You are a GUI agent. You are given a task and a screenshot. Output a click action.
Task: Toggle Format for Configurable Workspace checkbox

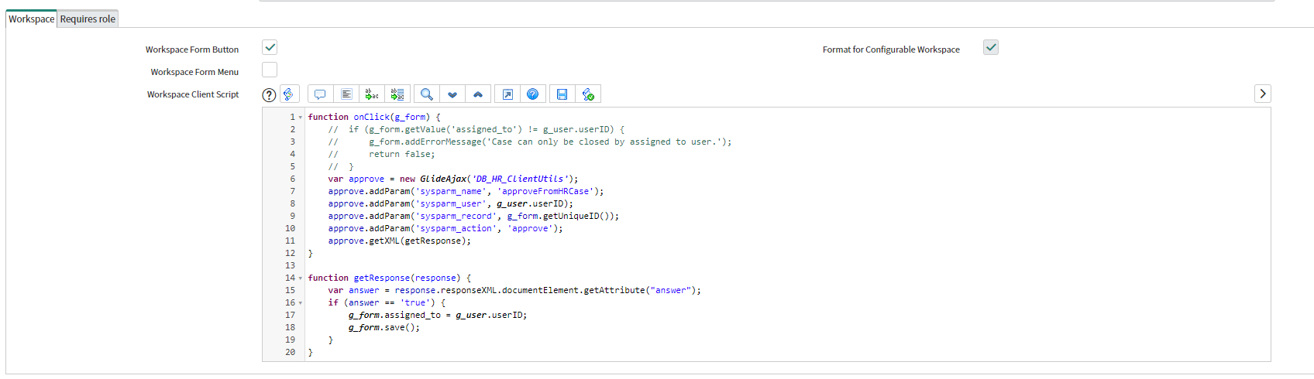coord(991,47)
